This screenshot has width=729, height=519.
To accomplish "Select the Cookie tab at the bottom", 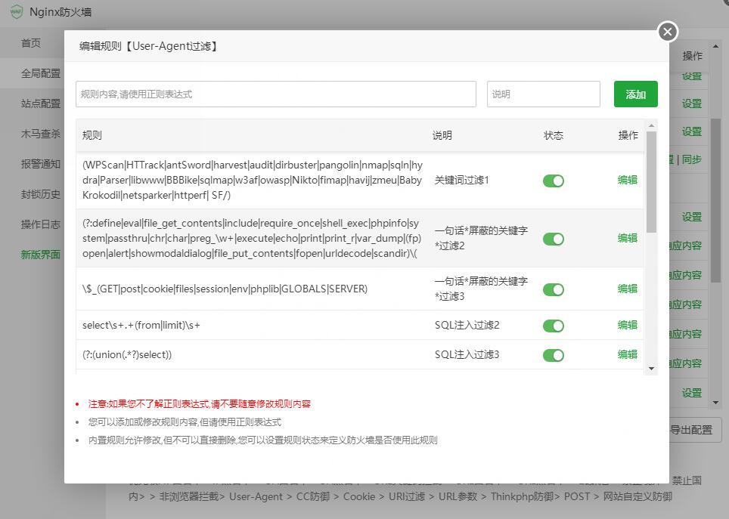I will coord(359,497).
